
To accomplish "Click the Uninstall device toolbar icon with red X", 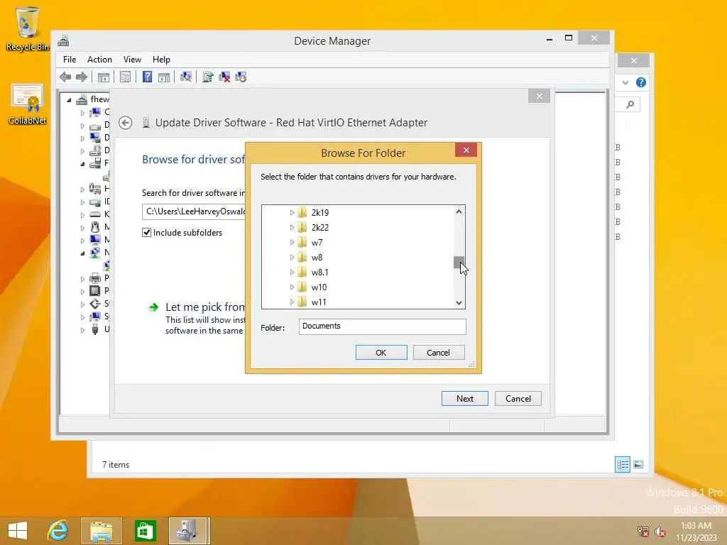I will pos(224,77).
